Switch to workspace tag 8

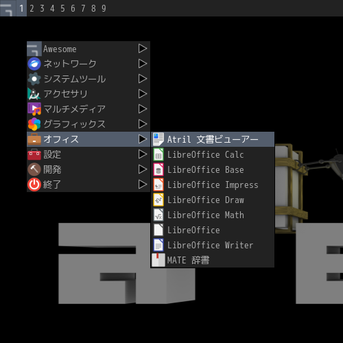coord(93,8)
